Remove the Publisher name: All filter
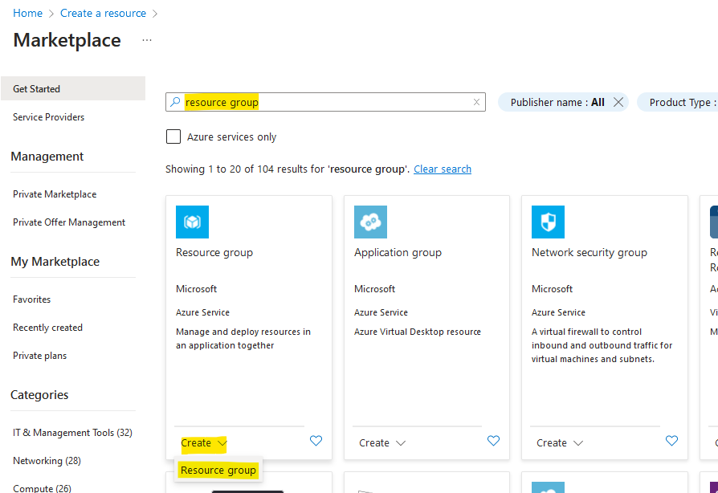 618,102
